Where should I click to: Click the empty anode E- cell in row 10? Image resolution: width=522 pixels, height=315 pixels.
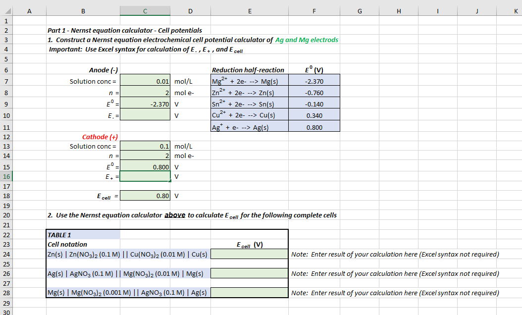point(145,115)
